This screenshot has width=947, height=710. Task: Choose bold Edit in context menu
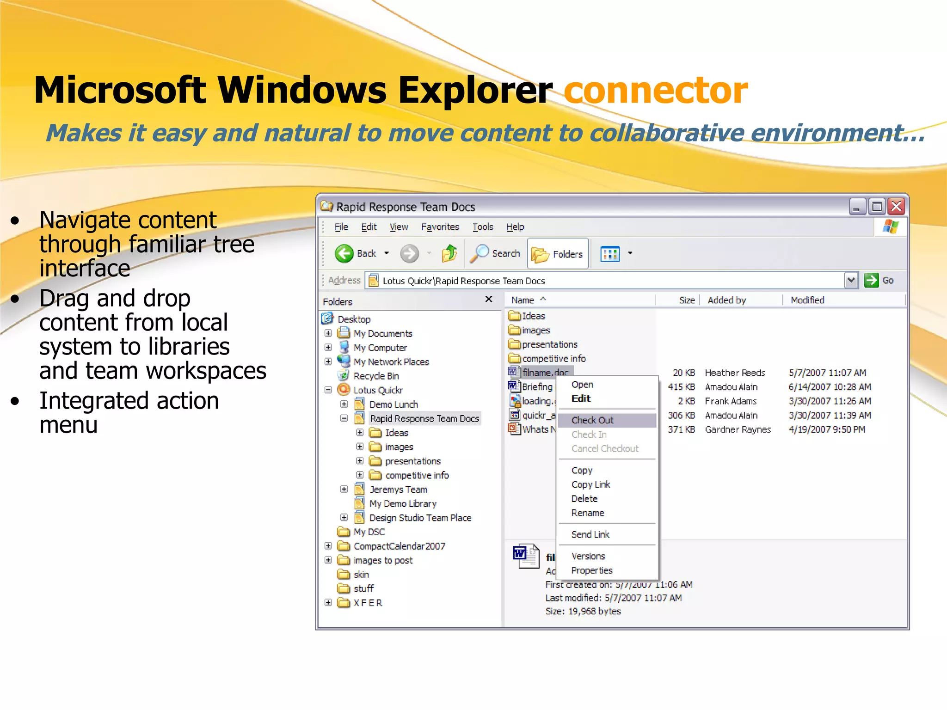607,398
